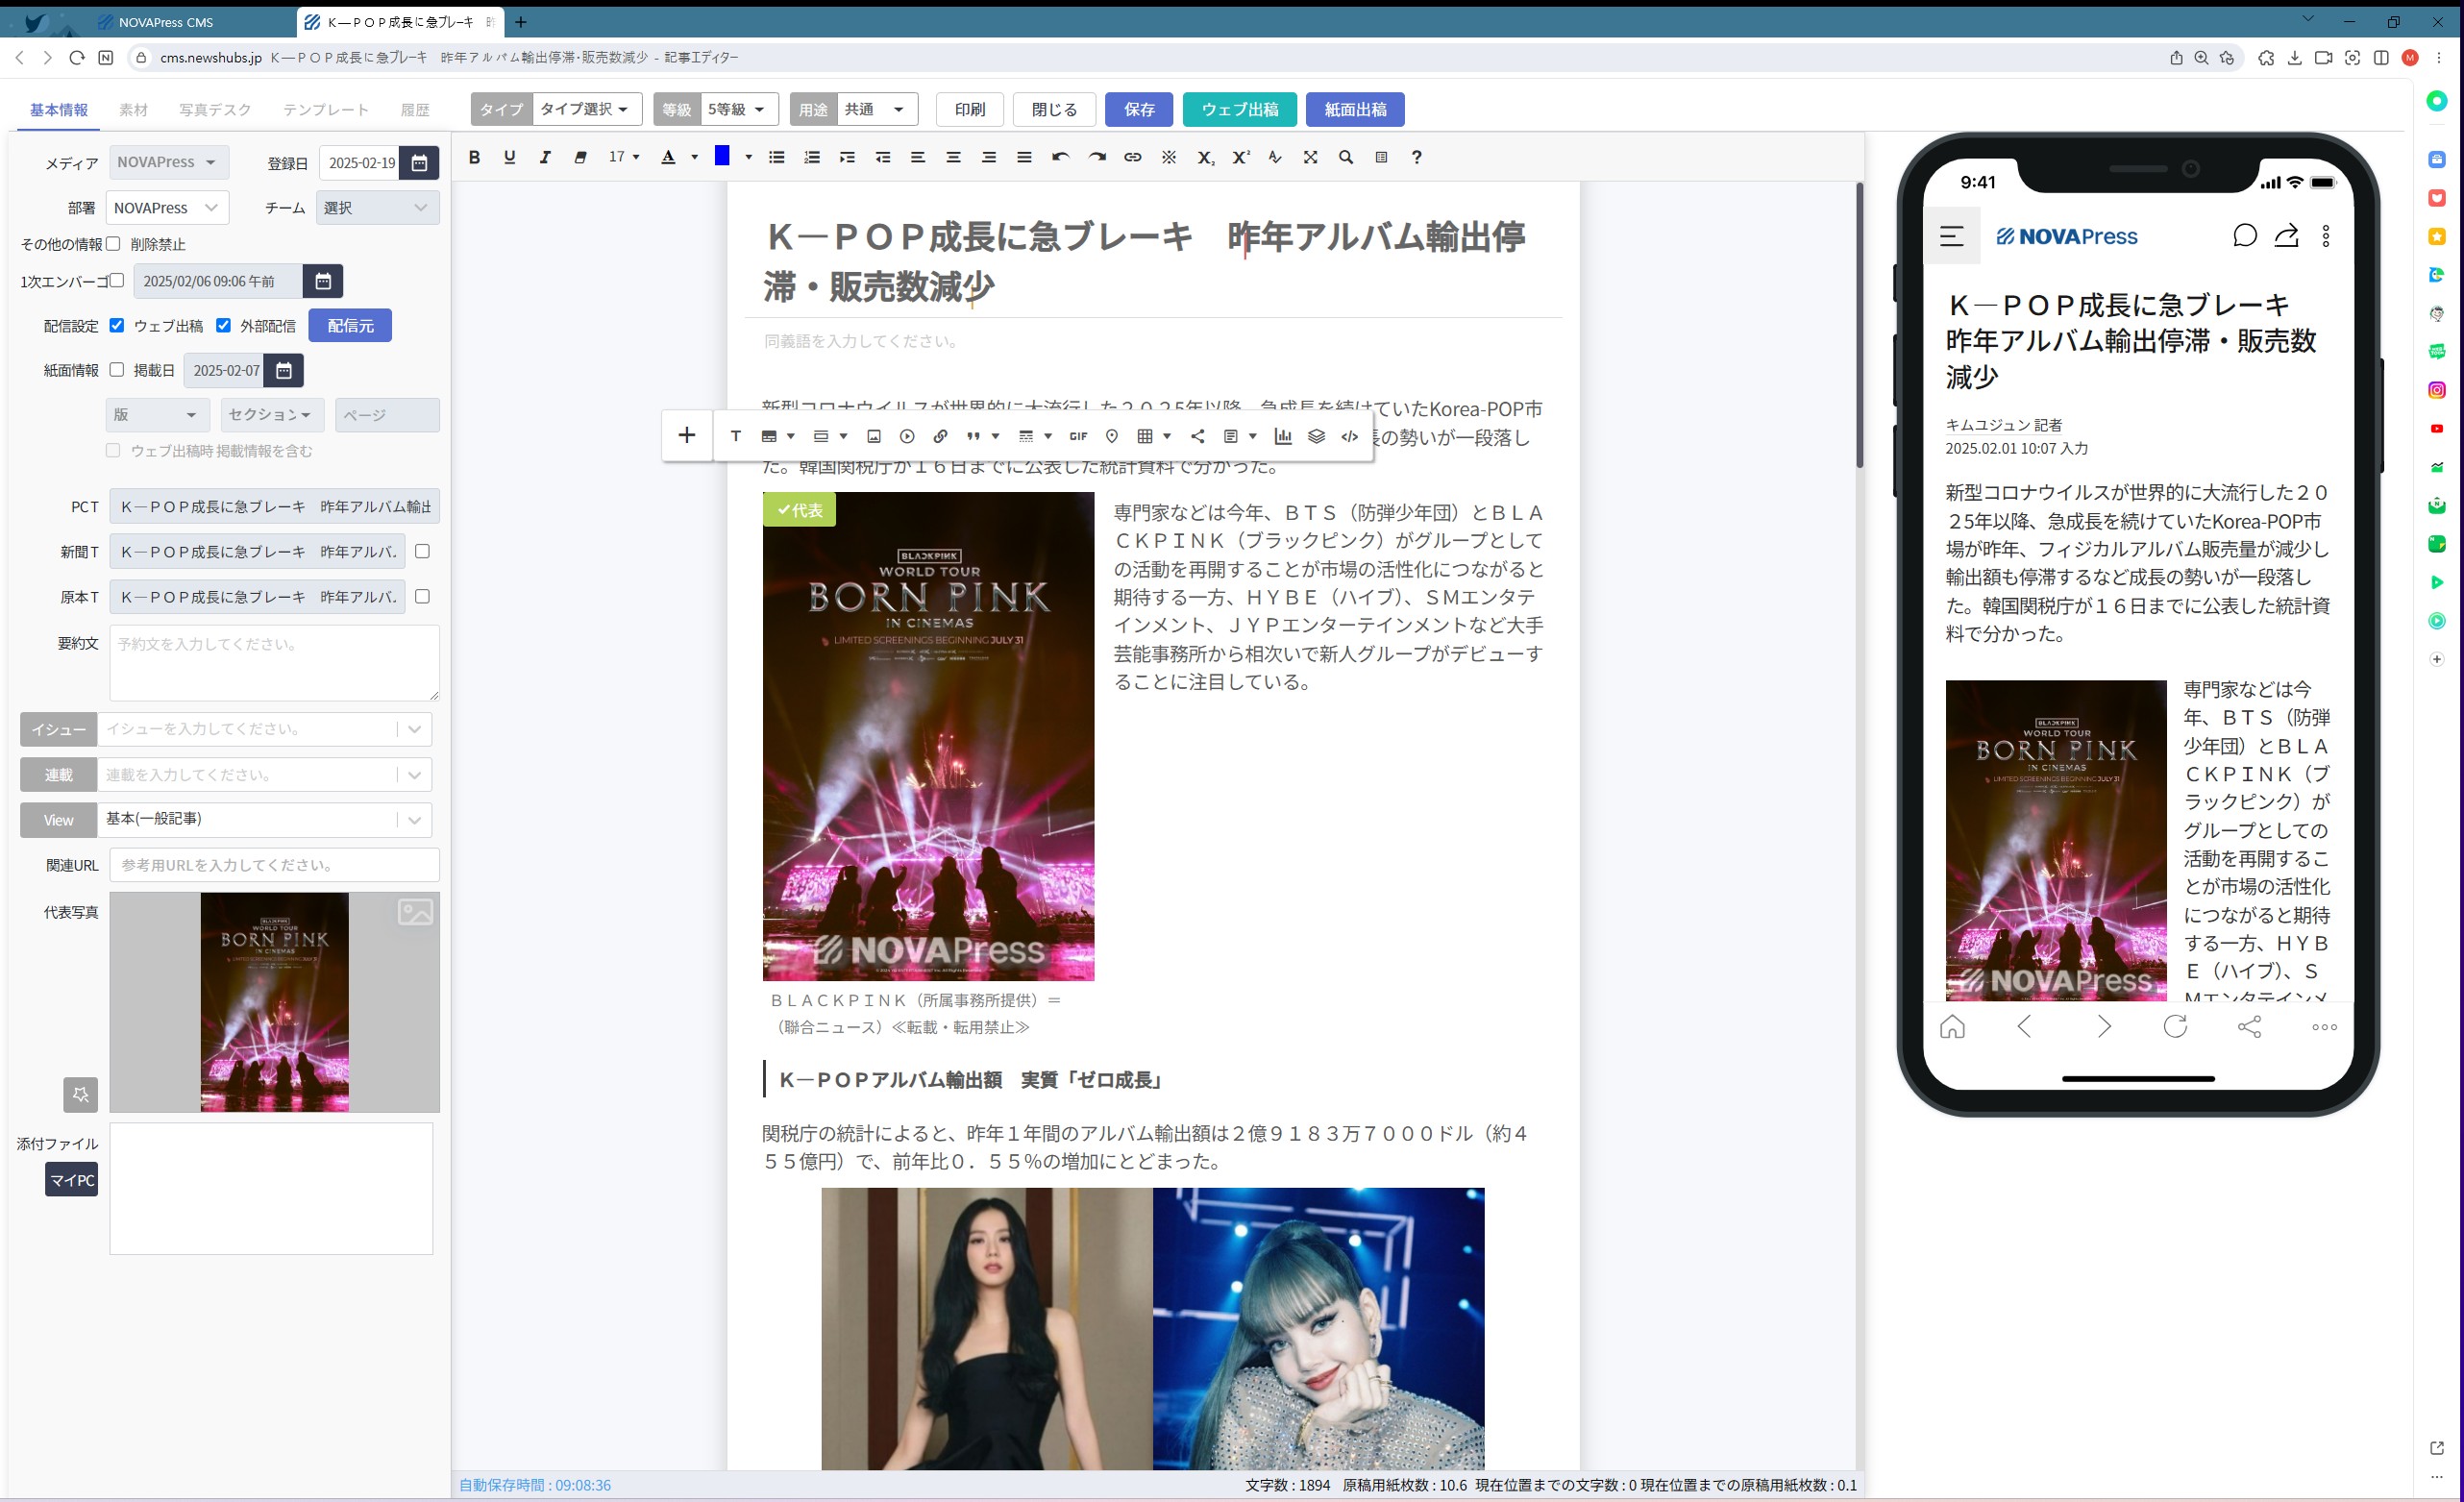Click the ウェブ出稿 publish button
Screen dimensions: 2464x1502
pyautogui.click(x=1239, y=109)
